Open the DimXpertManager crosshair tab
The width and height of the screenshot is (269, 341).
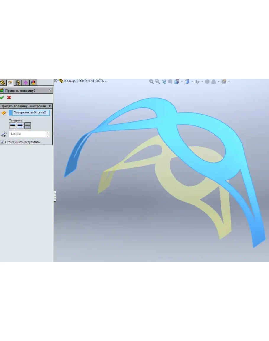pyautogui.click(x=26, y=83)
